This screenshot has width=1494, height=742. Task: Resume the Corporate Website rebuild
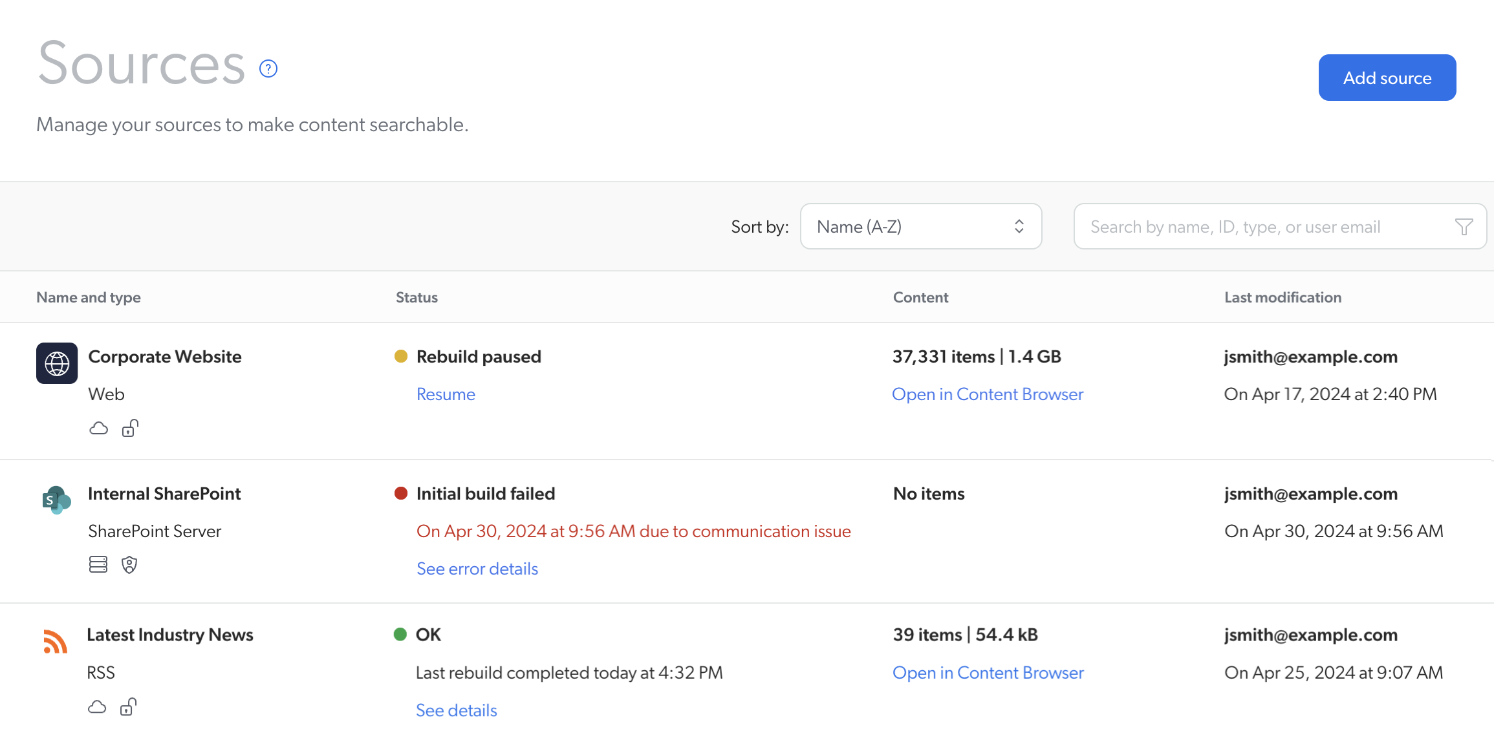pos(445,394)
